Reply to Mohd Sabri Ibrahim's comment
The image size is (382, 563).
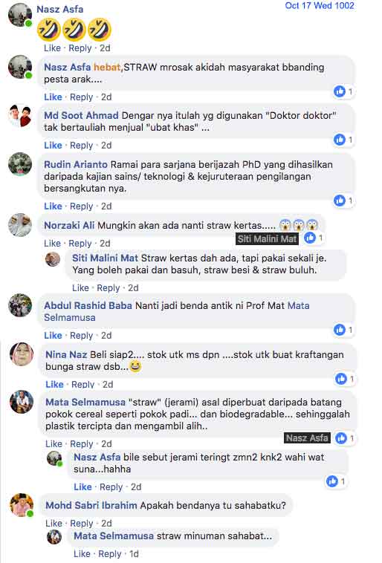point(82,523)
